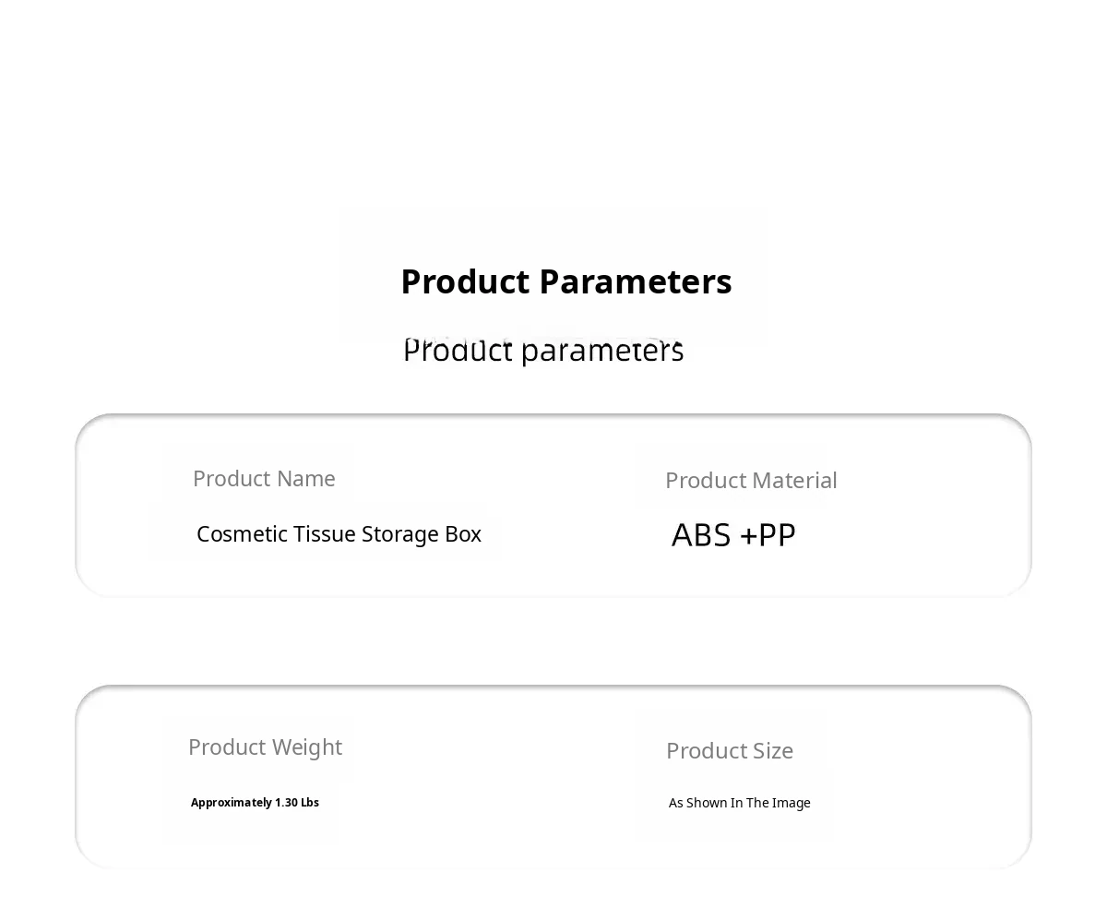Click the word Lbs in weight value
The image size is (1107, 920).
click(310, 803)
